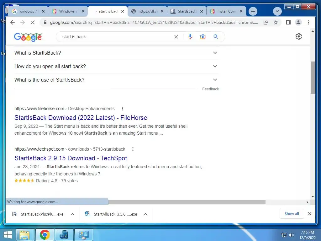The width and height of the screenshot is (321, 241).
Task: Click the magnifying glass search button
Action: click(x=216, y=37)
